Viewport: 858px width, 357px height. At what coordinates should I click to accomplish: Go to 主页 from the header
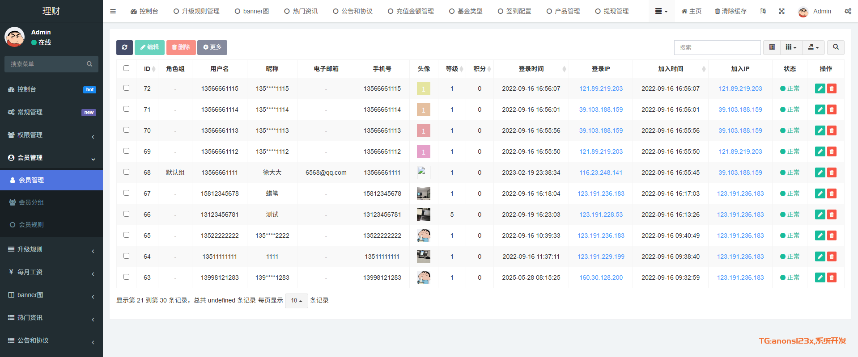(691, 11)
